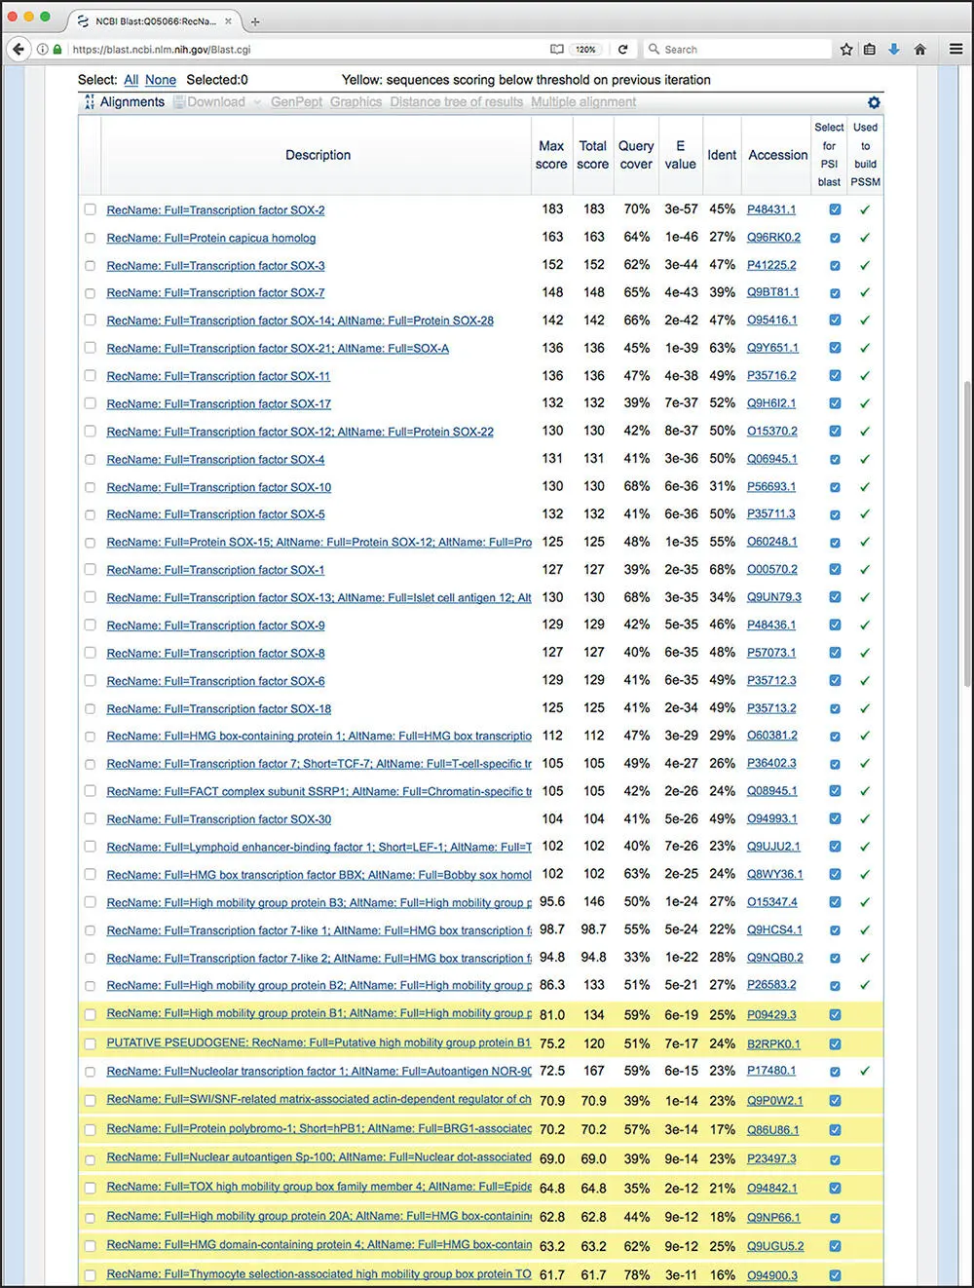Open the Multiple alignment option
Image resolution: width=974 pixels, height=1288 pixels.
[x=583, y=101]
